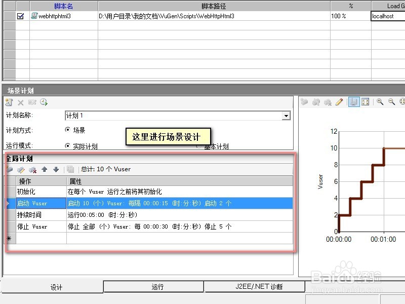Move an action down using the down arrow icon
This screenshot has width=405, height=304.
tap(56, 170)
